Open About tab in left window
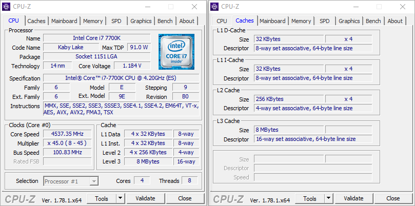Image resolution: width=415 pixels, height=206 pixels. (x=187, y=21)
